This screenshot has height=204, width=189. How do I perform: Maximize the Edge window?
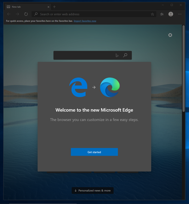172,5
